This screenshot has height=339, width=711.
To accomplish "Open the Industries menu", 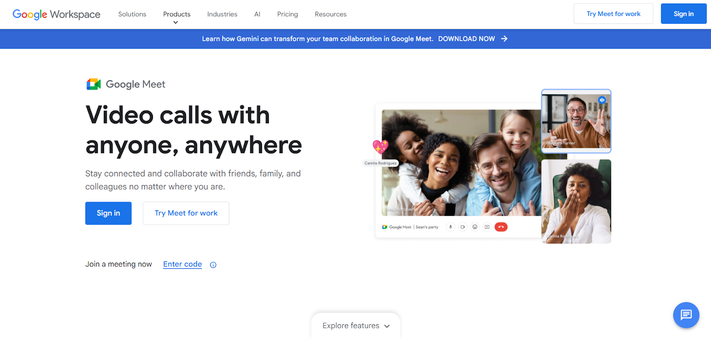I will 222,14.
